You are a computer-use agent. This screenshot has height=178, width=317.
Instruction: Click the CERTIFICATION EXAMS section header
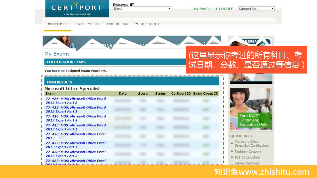(x=115, y=62)
